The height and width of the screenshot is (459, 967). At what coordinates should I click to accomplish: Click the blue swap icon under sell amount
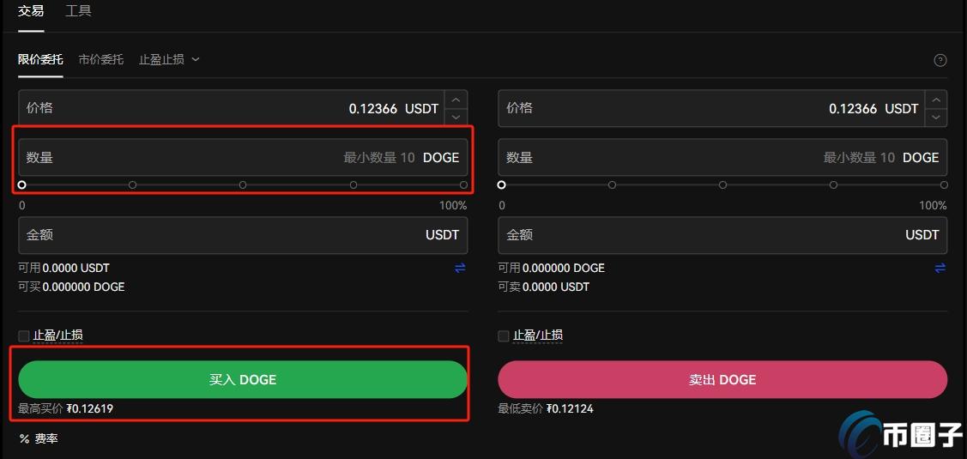click(x=940, y=268)
